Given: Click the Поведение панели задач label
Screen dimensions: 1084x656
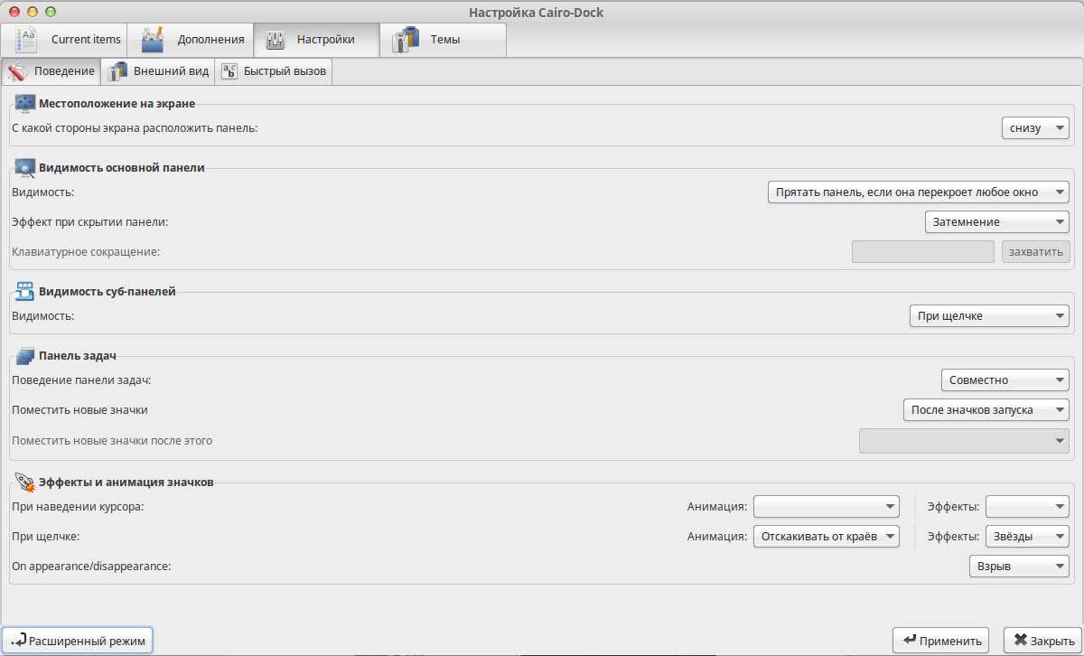Looking at the screenshot, I should [x=81, y=380].
